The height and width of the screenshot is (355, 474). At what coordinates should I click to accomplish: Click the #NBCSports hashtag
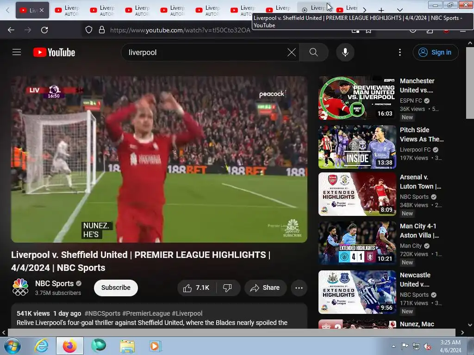pyautogui.click(x=102, y=313)
